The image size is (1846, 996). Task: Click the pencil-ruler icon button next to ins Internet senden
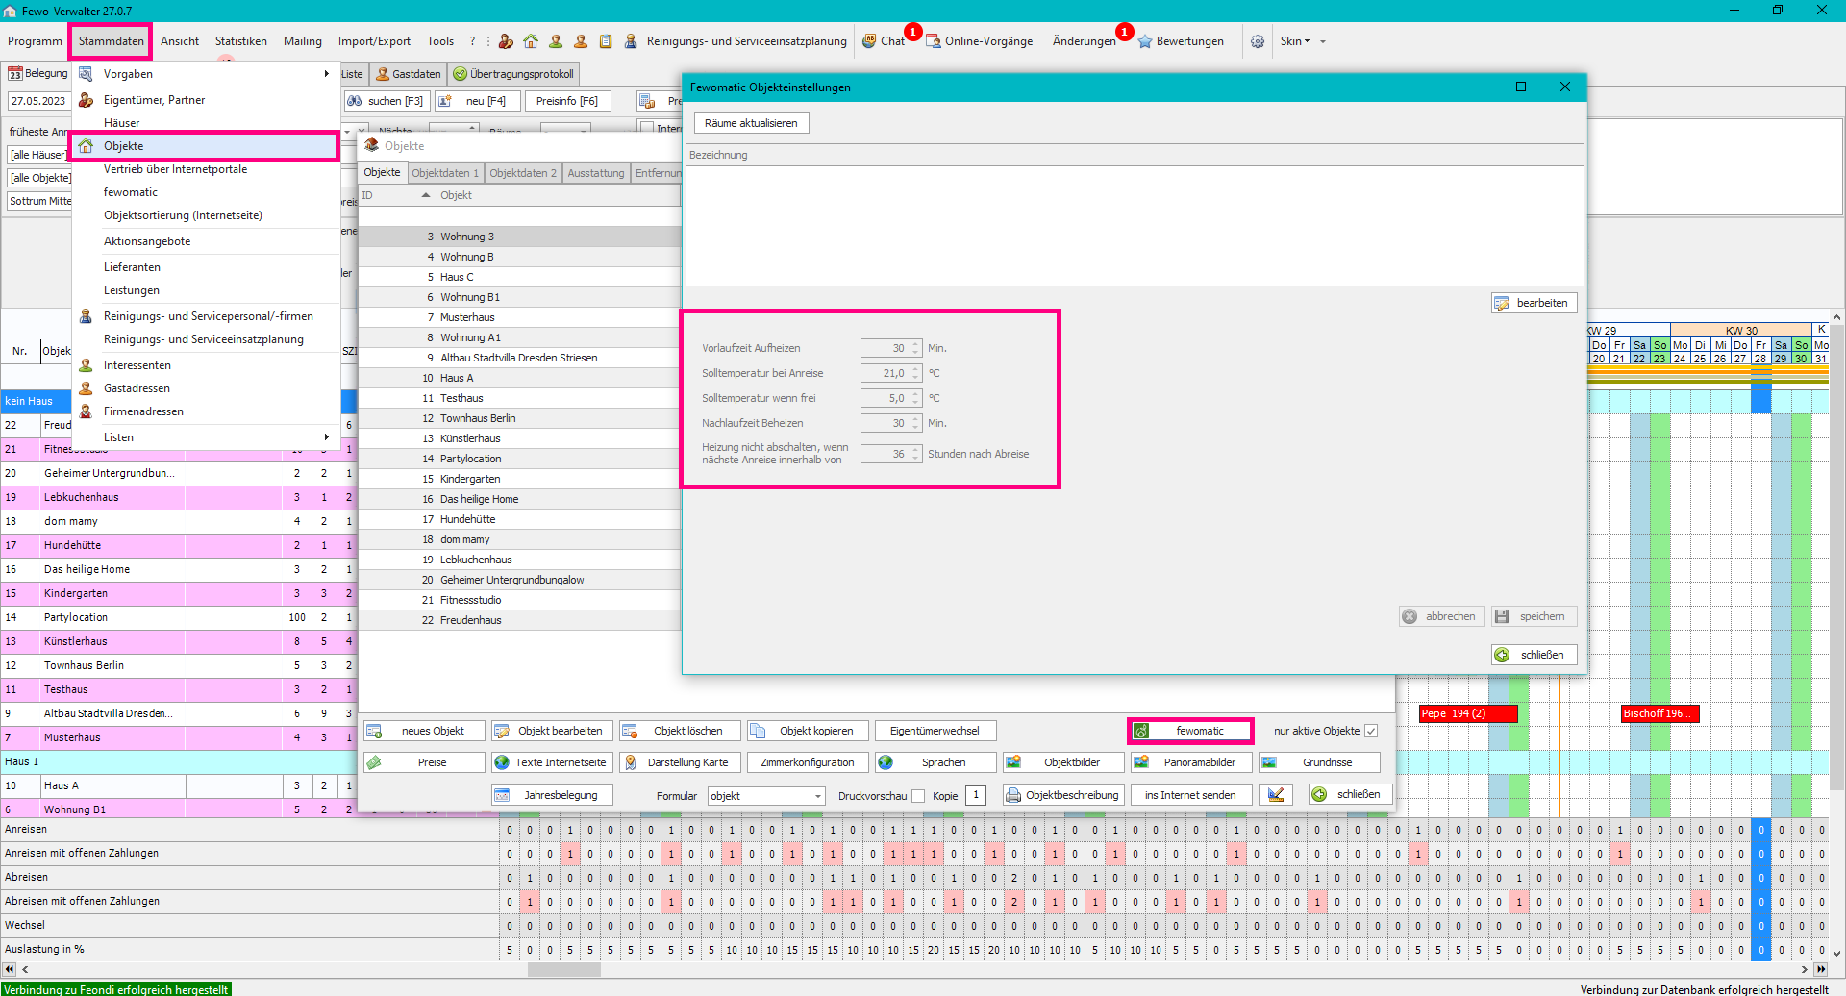[x=1276, y=795]
